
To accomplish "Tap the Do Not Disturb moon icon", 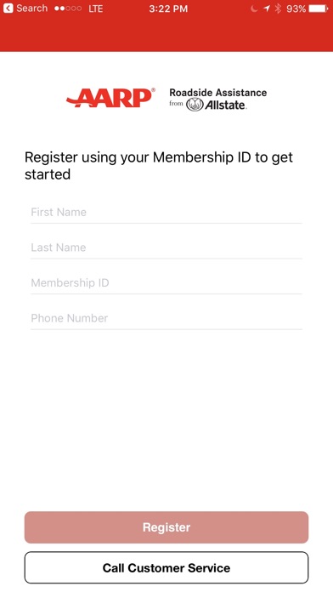I will tap(254, 9).
